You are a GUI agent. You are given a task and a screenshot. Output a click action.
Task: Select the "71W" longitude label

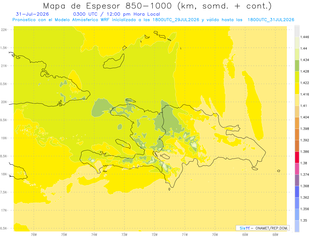tap(185, 235)
